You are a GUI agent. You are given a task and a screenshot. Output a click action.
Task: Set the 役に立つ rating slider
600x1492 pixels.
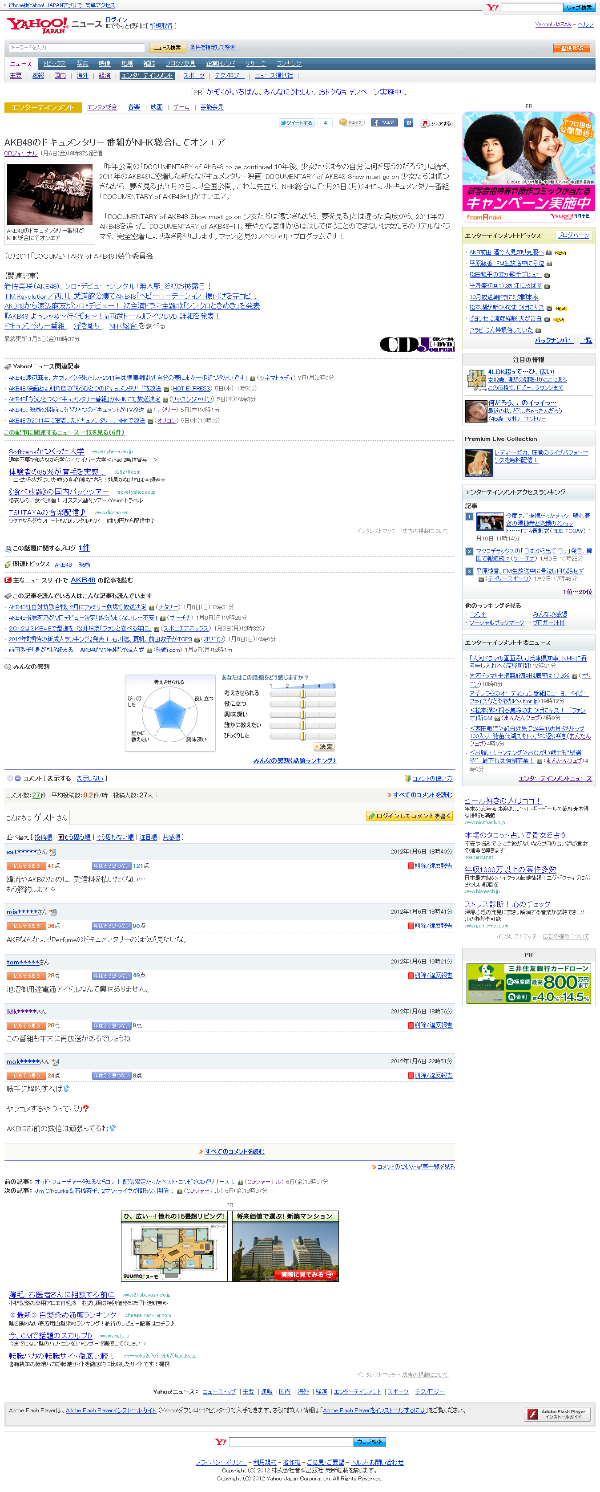[x=302, y=704]
